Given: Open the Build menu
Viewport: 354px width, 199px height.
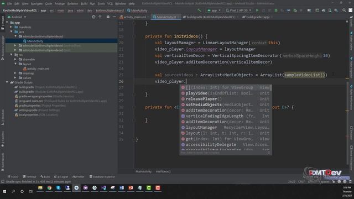Looking at the screenshot, I should click(84, 4).
